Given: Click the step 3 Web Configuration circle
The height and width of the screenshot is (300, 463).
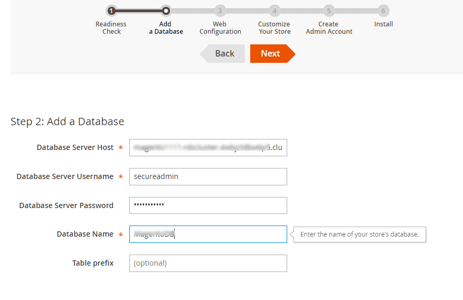Looking at the screenshot, I should (220, 11).
